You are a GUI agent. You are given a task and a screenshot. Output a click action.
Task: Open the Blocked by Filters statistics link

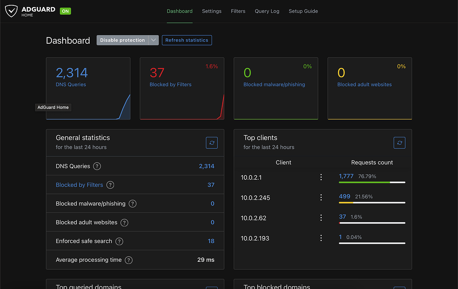(x=79, y=185)
